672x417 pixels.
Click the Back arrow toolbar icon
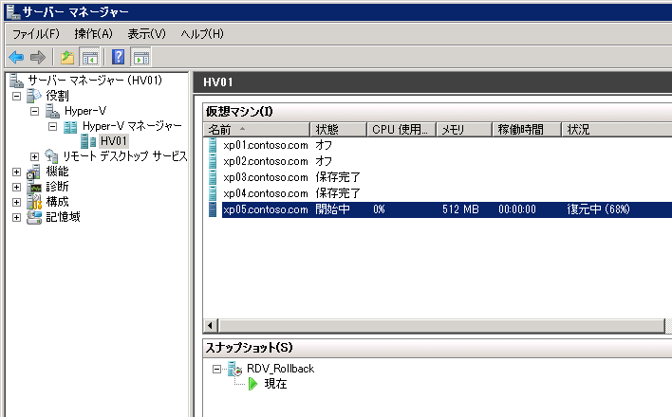click(x=16, y=57)
